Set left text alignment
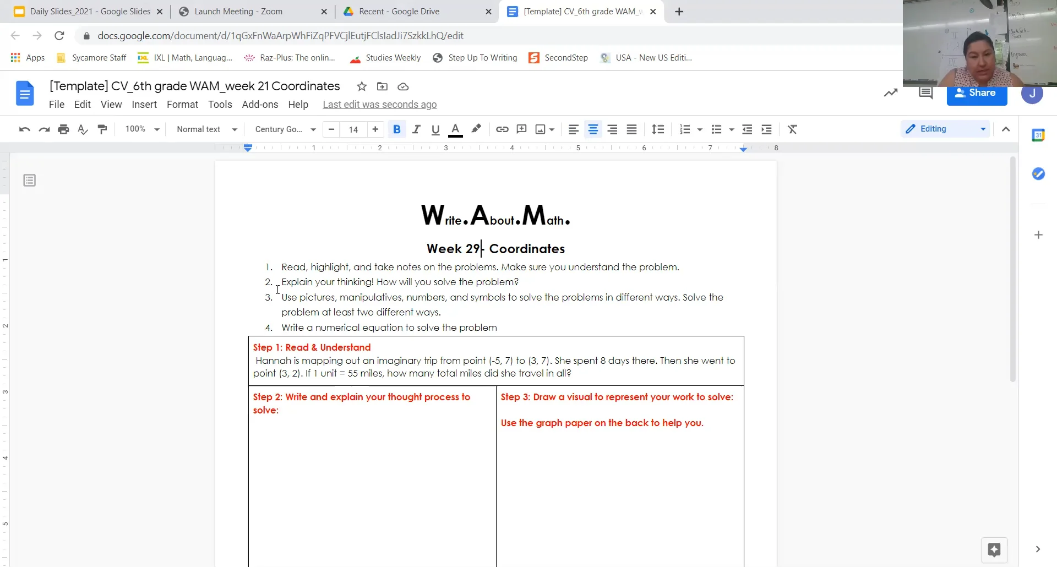Screen dimensions: 1057x567 point(573,129)
